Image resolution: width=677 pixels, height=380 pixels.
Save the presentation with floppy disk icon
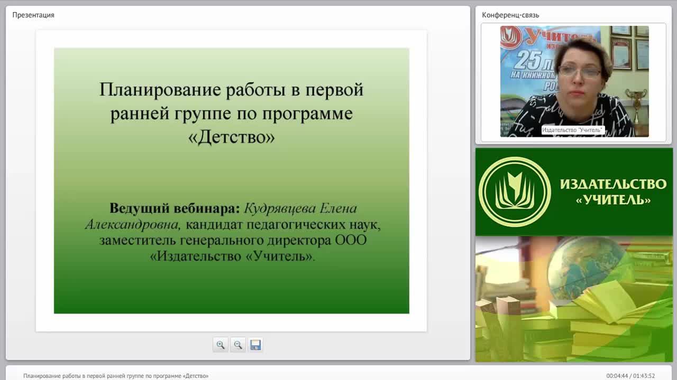[255, 345]
